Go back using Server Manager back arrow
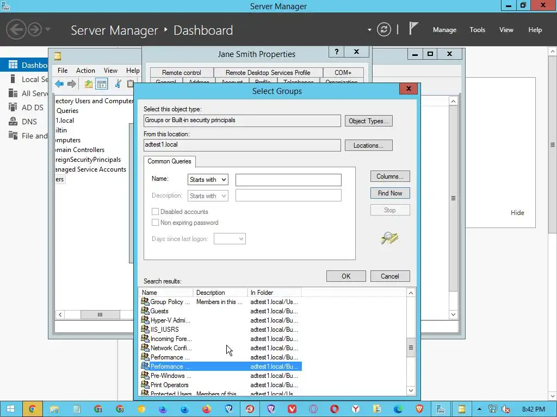The width and height of the screenshot is (557, 417). 16,29
